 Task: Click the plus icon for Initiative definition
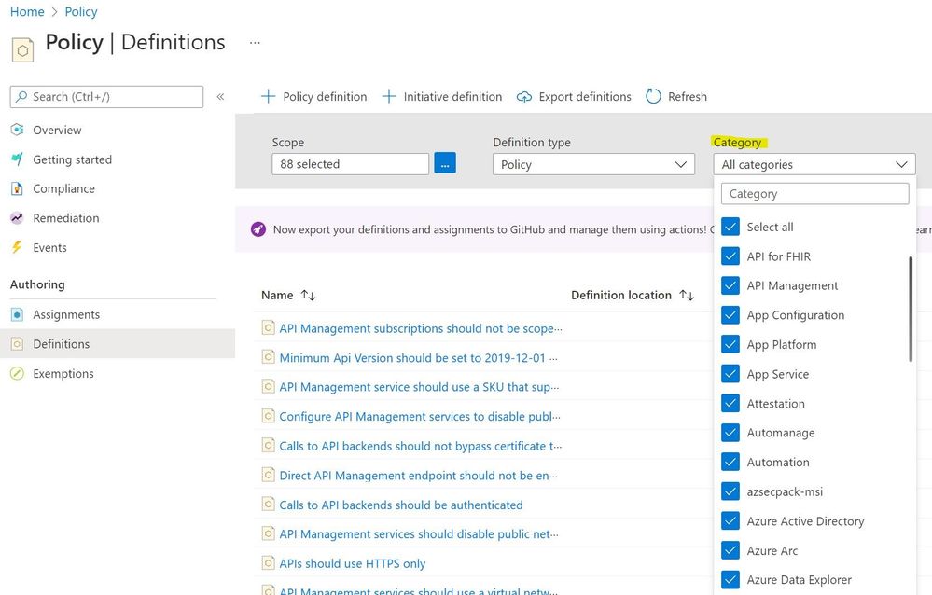(389, 96)
